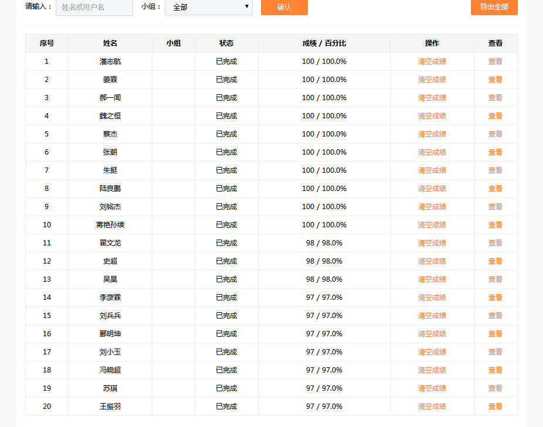
Task: Open 查看 for 陆良鹏 in row 8
Action: click(495, 189)
